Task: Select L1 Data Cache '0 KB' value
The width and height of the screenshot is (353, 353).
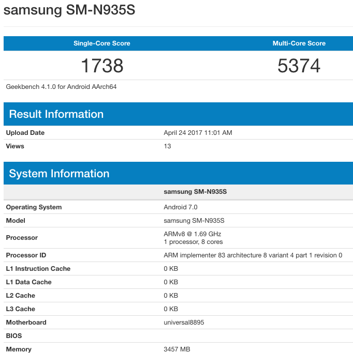Action: (171, 282)
